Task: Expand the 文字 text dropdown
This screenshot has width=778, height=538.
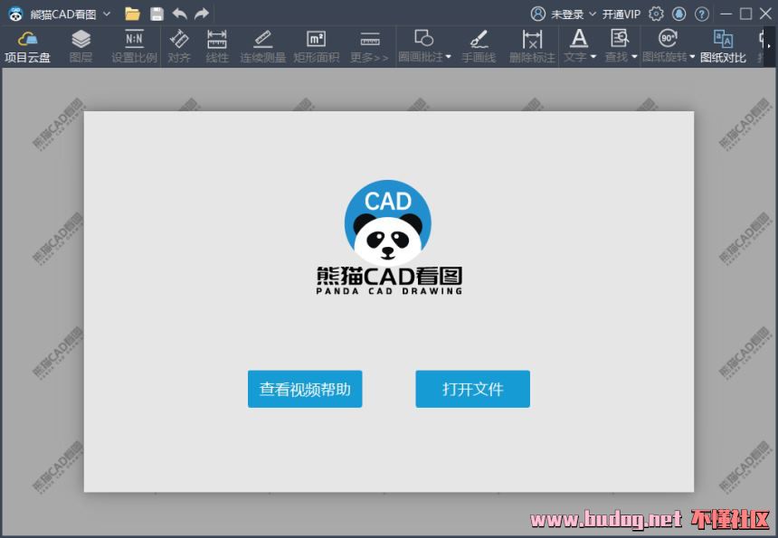Action: coord(580,46)
